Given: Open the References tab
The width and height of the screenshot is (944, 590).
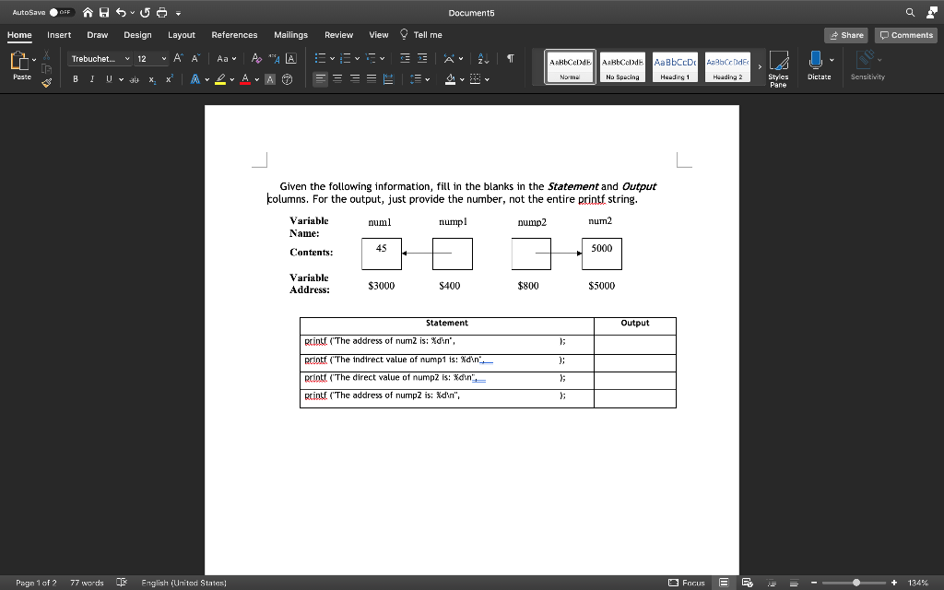Looking at the screenshot, I should tap(234, 35).
